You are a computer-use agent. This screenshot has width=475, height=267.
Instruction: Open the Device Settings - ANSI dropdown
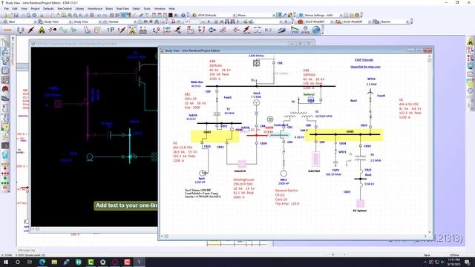323,15
